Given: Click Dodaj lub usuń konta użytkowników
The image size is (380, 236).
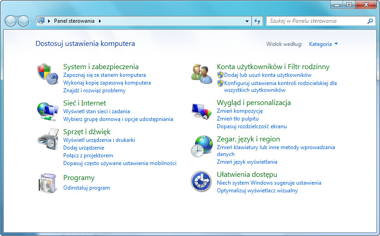Looking at the screenshot, I should (268, 75).
